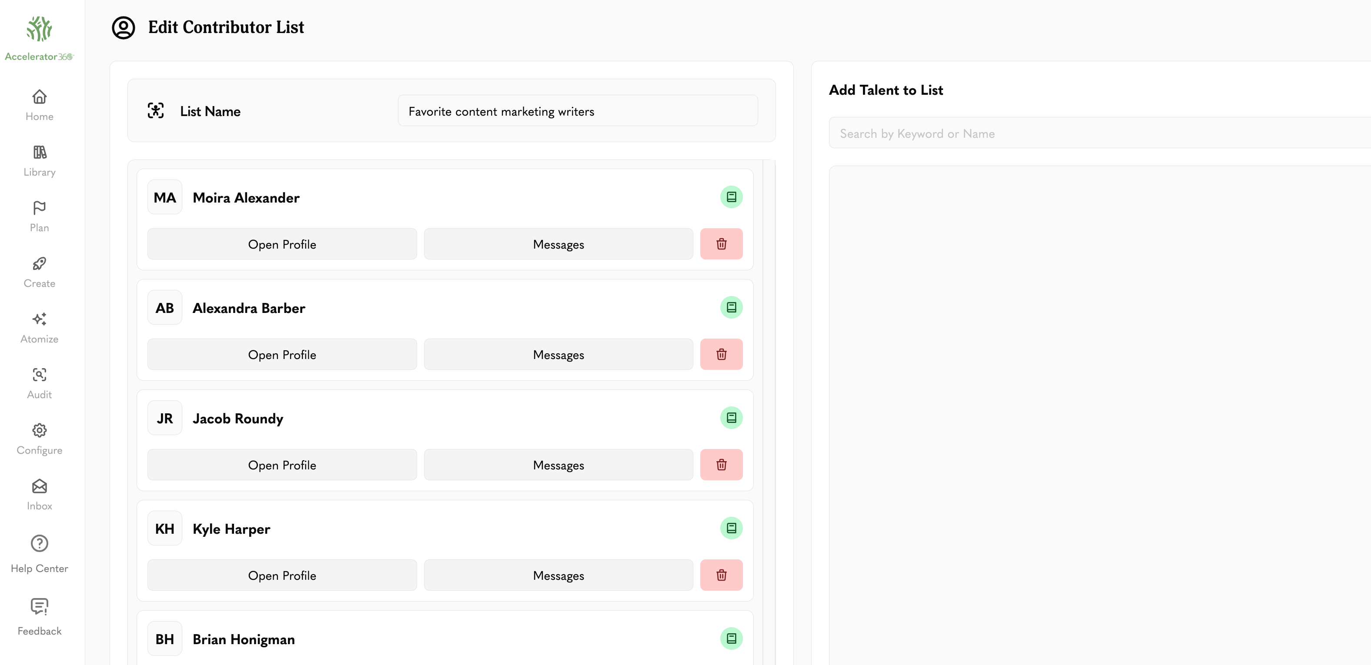Viewport: 1371px width, 665px height.
Task: Click the List Name scan icon
Action: 155,111
